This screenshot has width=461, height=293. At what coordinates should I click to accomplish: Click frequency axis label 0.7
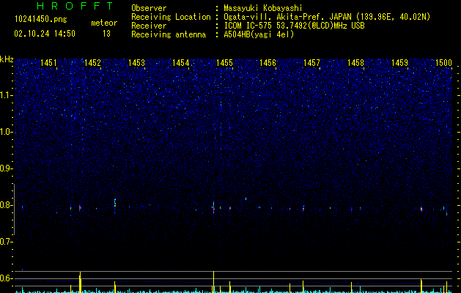[x=6, y=242]
